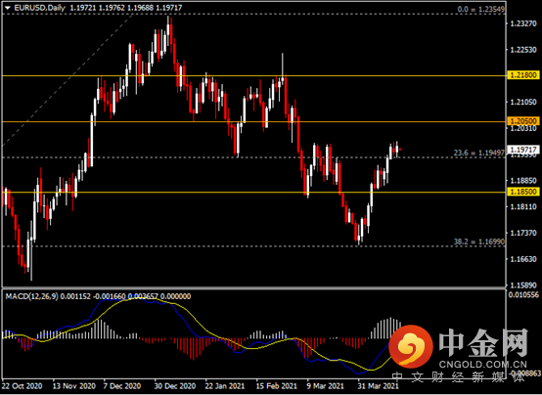
Task: Click the 22 Oct 2020 date marker
Action: (x=22, y=386)
